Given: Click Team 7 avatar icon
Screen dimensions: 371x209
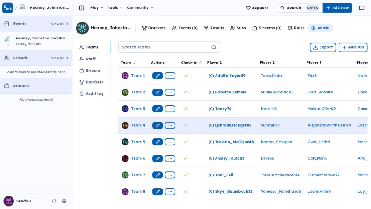Looking at the screenshot, I should click(125, 175).
